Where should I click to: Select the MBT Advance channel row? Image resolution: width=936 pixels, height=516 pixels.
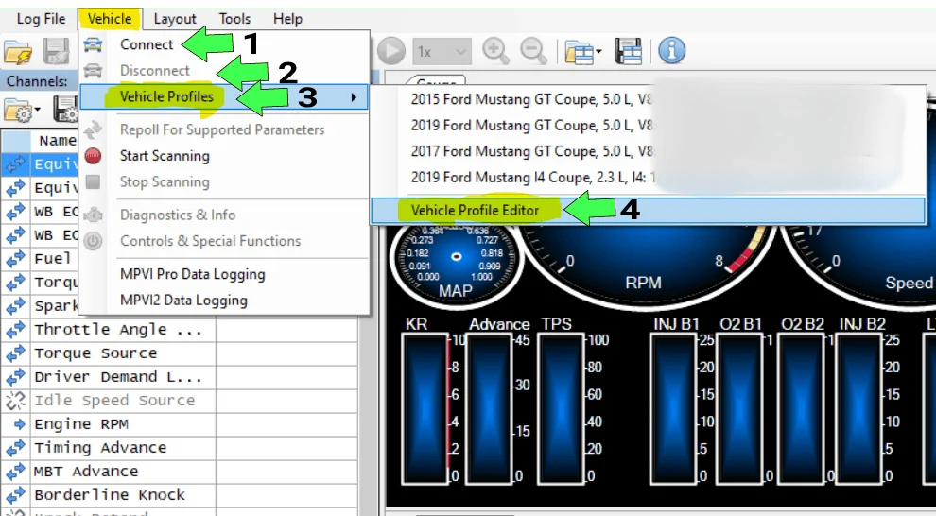click(x=179, y=472)
